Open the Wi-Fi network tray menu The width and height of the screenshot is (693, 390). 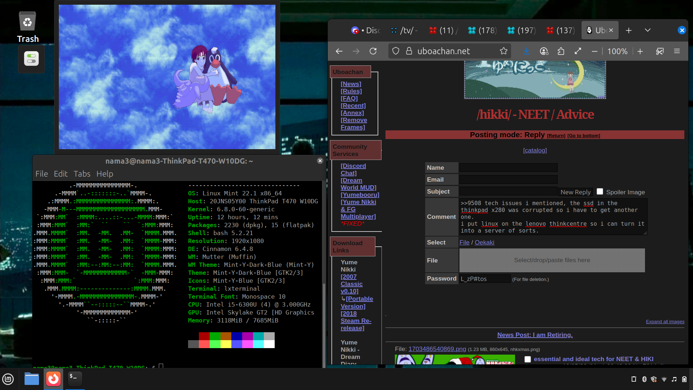coord(664,379)
